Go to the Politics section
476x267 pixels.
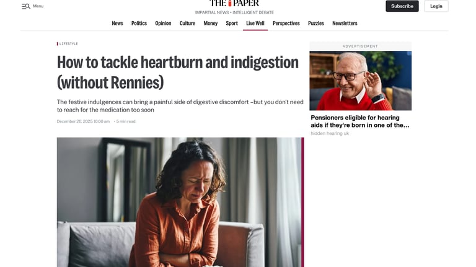(x=139, y=24)
